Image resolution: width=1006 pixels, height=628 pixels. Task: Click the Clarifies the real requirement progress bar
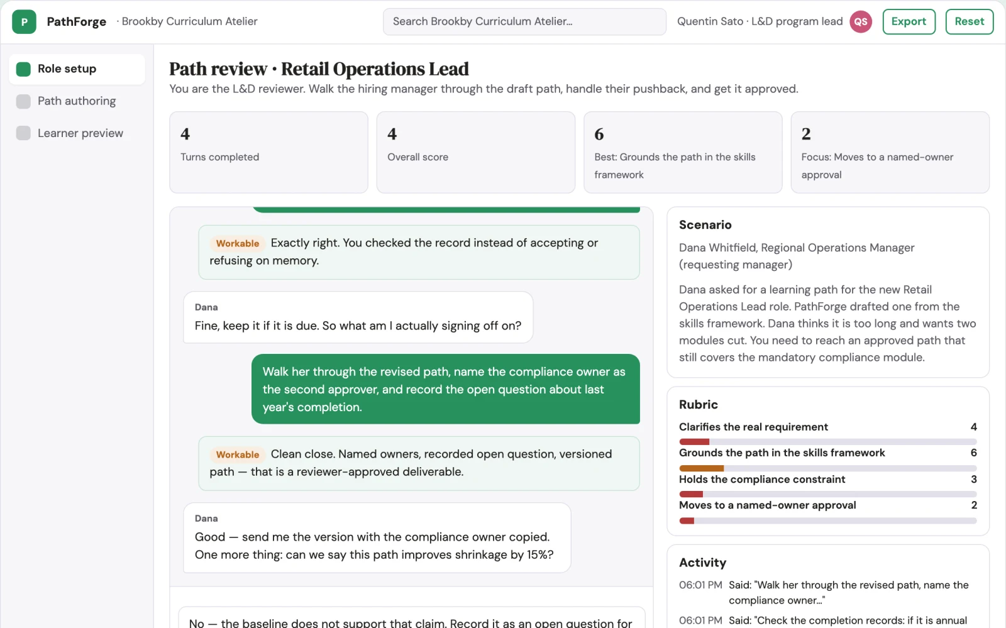click(827, 441)
